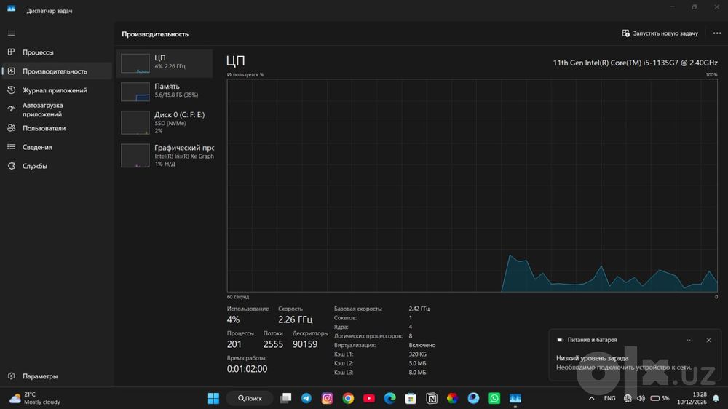728x409 pixels.
Task: Click the Потоки 2555 value
Action: pos(273,344)
